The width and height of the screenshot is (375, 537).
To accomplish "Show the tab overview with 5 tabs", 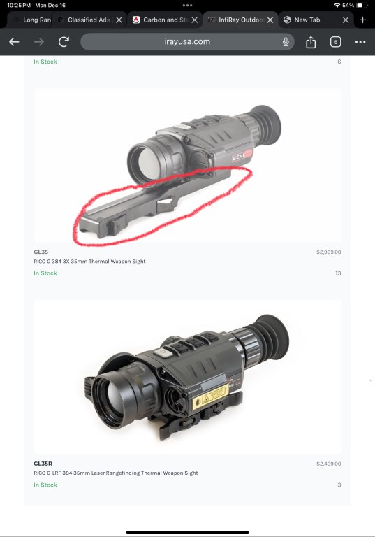I will coord(336,42).
